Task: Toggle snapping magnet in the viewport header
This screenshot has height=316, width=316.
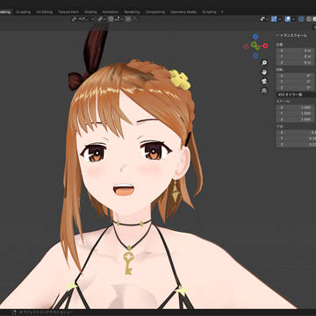Action: [x=111, y=19]
